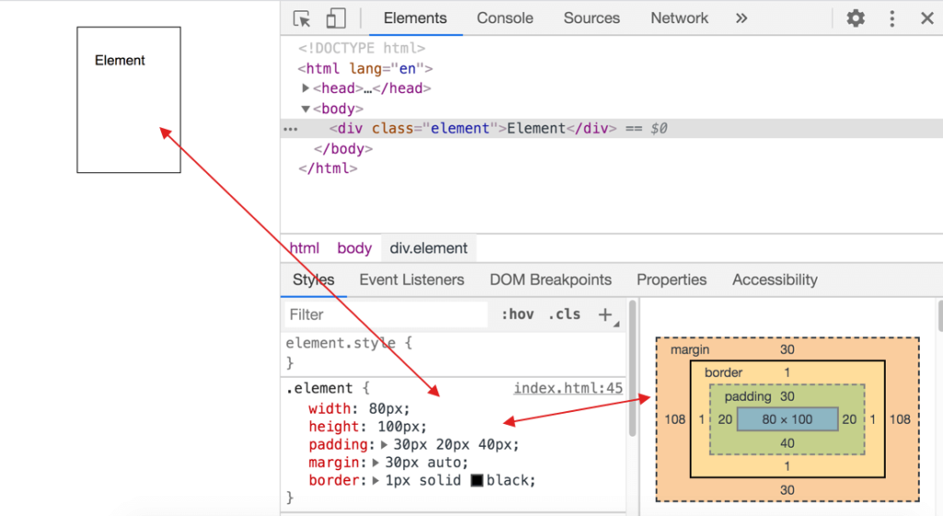The height and width of the screenshot is (516, 943).
Task: Open the three-dot DevTools menu
Action: (x=891, y=18)
